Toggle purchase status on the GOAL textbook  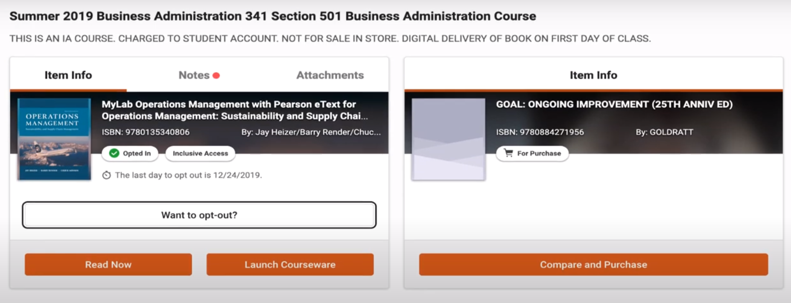[x=532, y=153]
